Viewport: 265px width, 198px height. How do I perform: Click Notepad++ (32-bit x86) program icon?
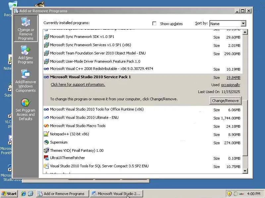[x=46, y=134]
